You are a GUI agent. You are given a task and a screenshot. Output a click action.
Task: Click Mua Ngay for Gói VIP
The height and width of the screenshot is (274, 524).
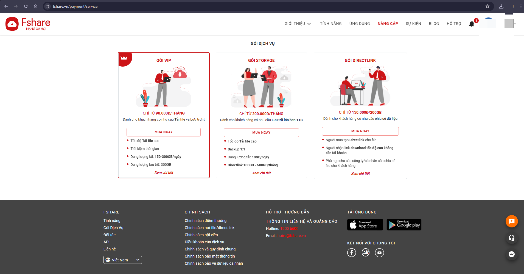(164, 132)
